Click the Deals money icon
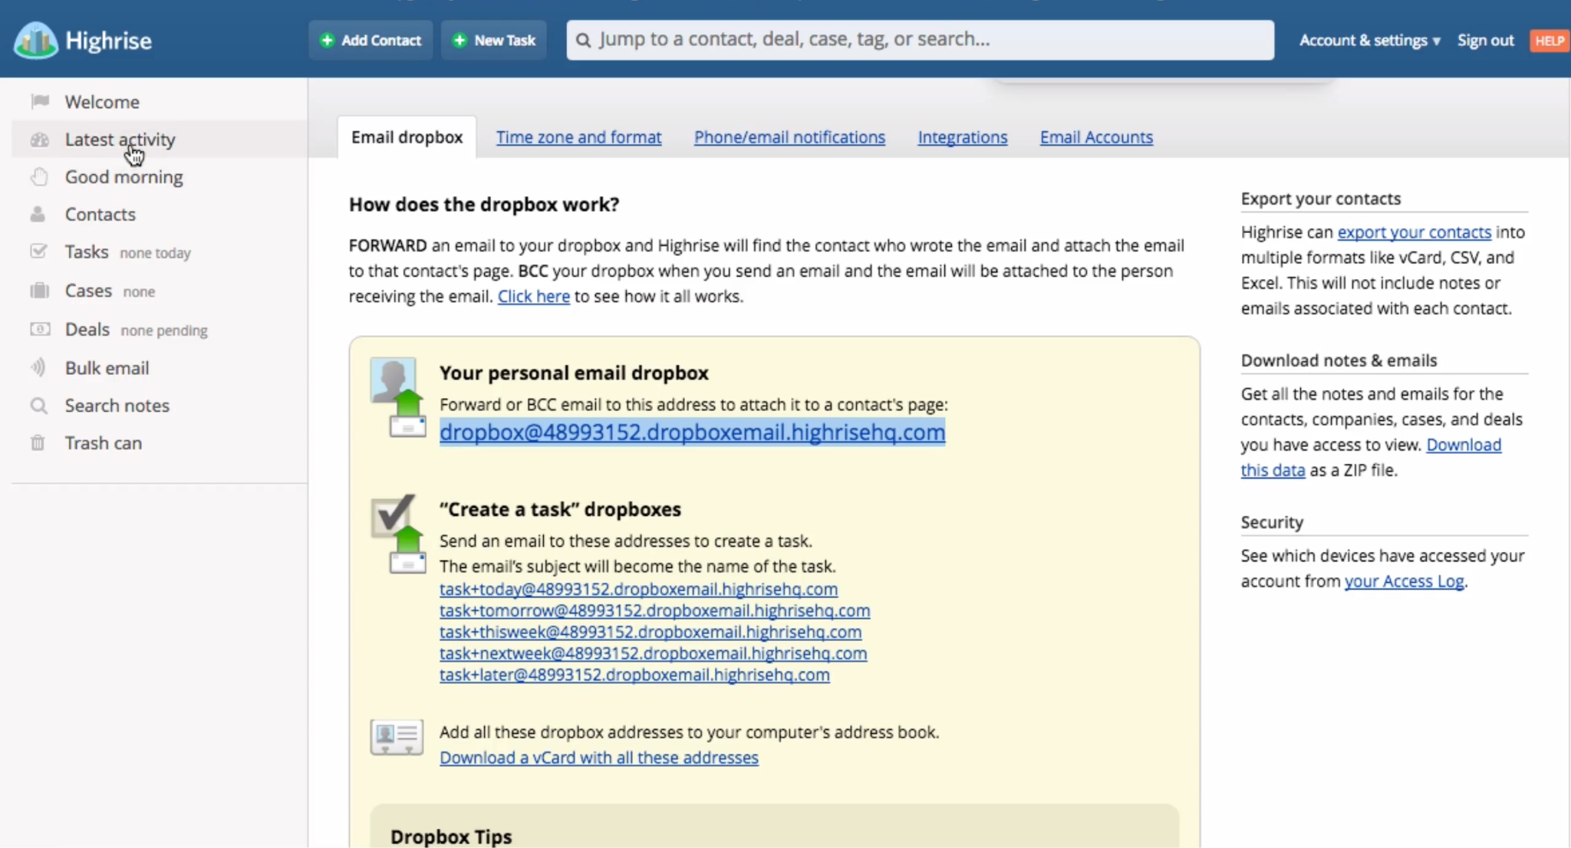The image size is (1571, 848). [40, 330]
